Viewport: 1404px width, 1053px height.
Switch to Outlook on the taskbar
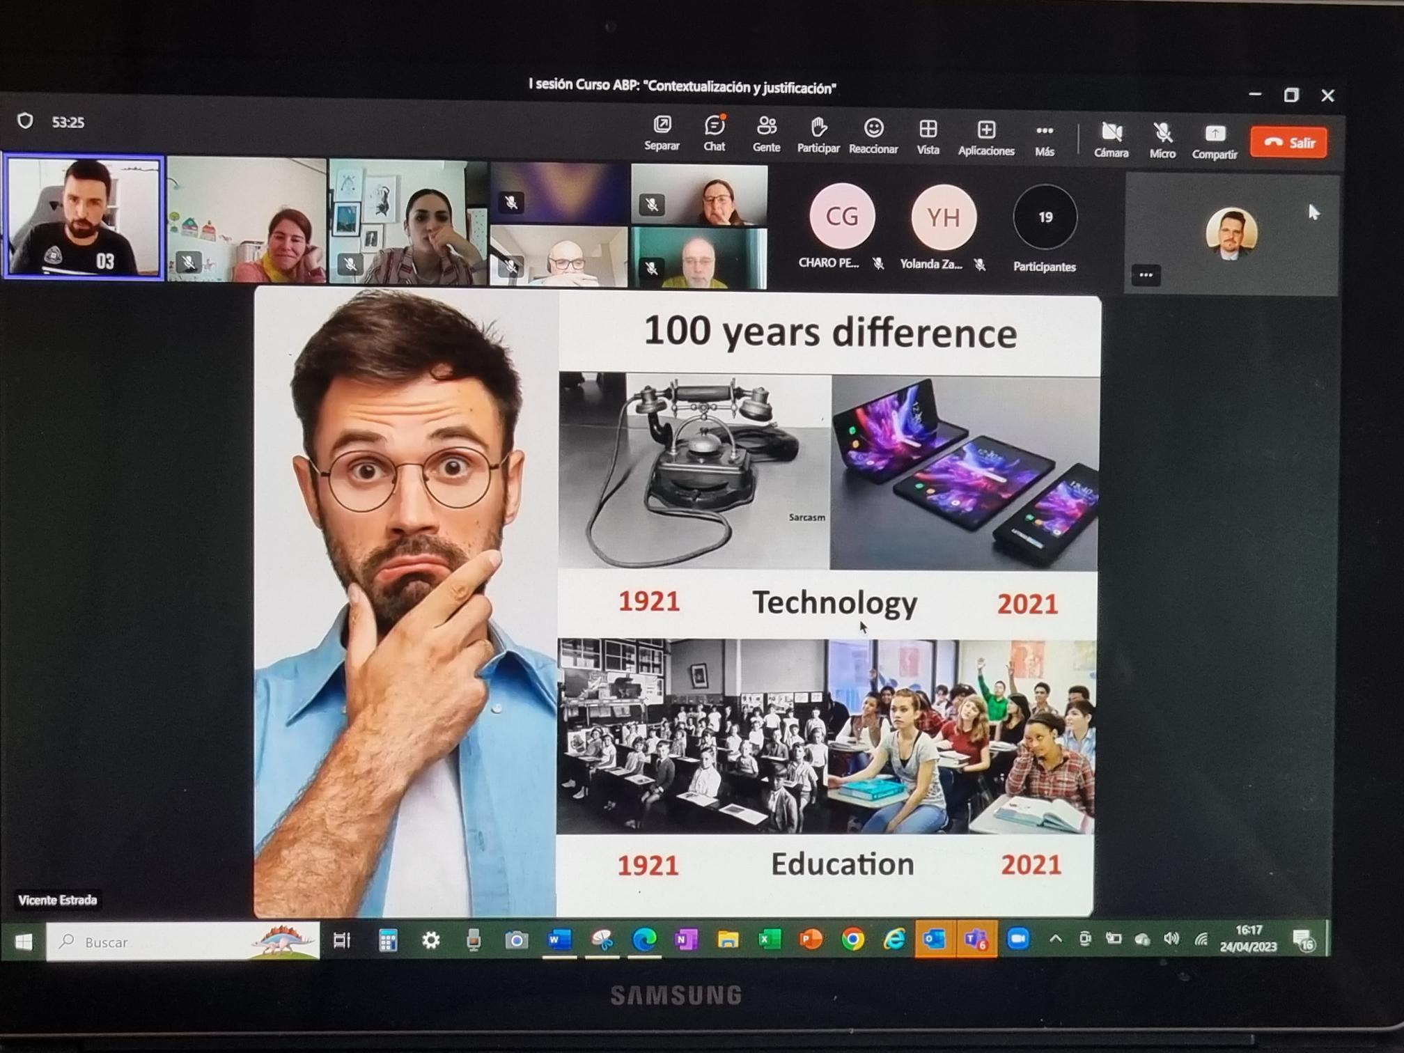tap(935, 939)
